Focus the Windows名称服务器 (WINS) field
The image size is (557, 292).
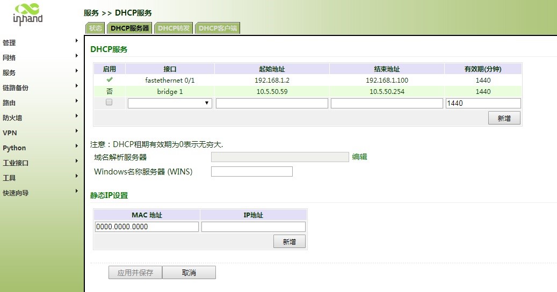(251, 172)
